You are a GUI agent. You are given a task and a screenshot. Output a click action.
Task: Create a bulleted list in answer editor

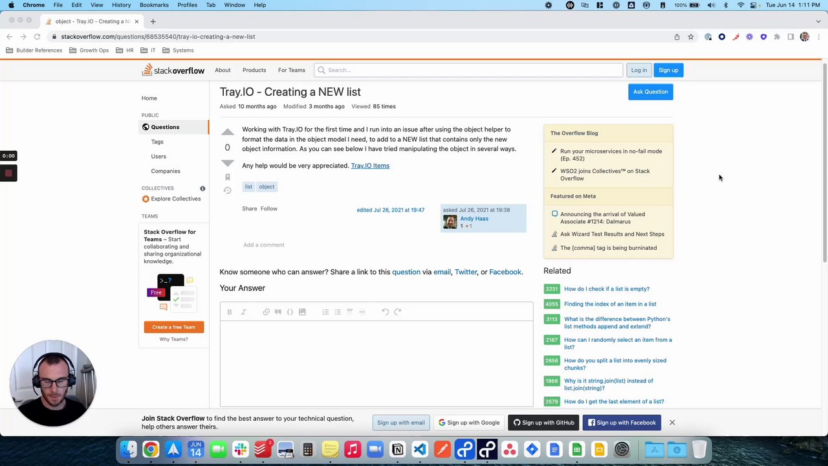click(x=338, y=312)
